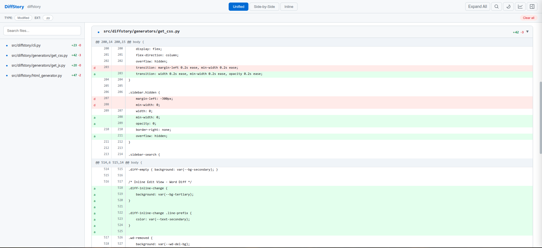Focus the Search files input field

pyautogui.click(x=42, y=31)
